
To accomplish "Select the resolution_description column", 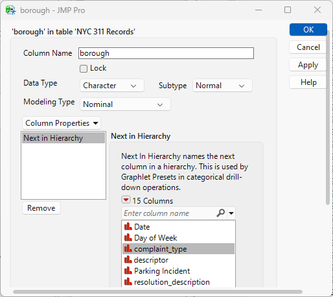I will click(x=178, y=282).
